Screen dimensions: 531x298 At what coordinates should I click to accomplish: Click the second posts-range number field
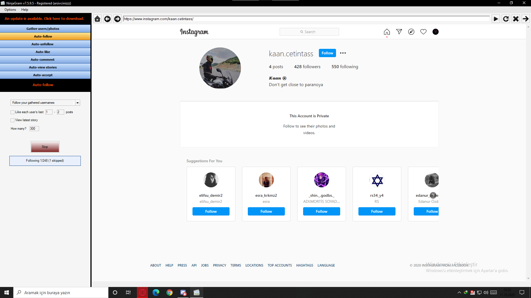coord(60,112)
